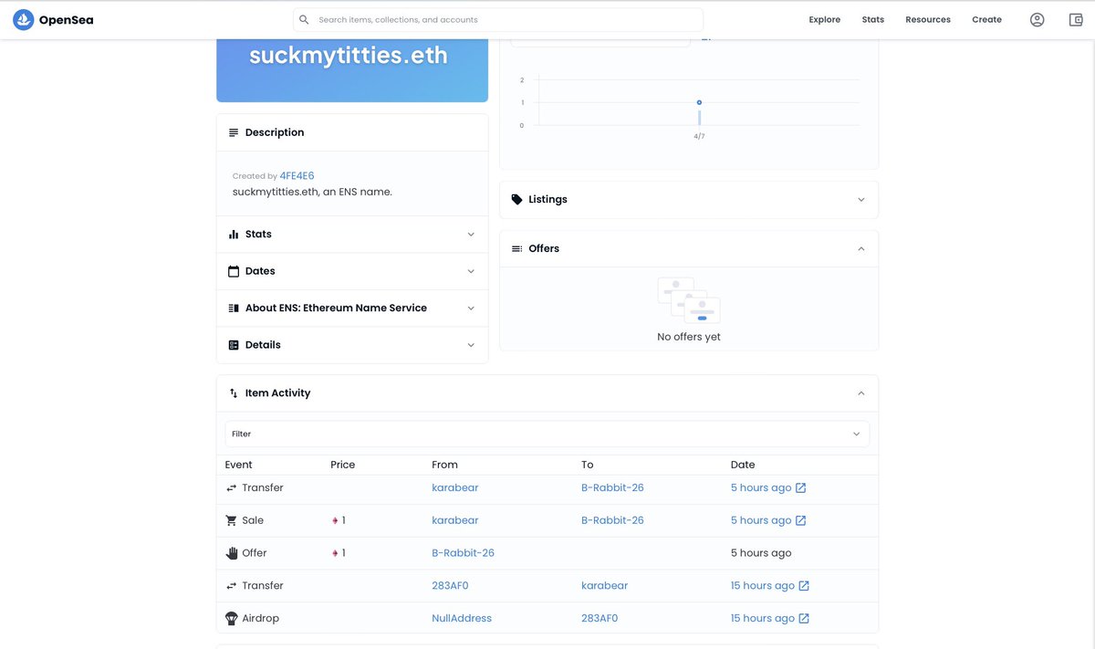Open the Stats menu in navbar
This screenshot has width=1095, height=649.
[x=872, y=19]
